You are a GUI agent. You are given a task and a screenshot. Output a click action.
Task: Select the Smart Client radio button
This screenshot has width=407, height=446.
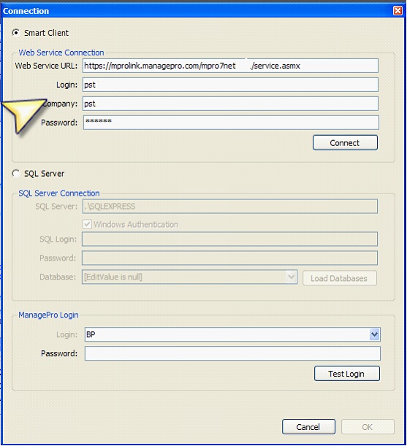click(16, 33)
